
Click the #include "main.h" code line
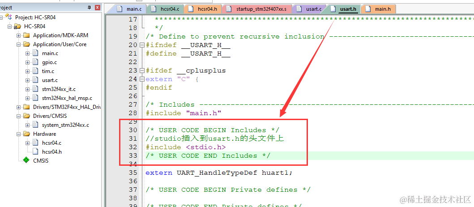coord(184,113)
